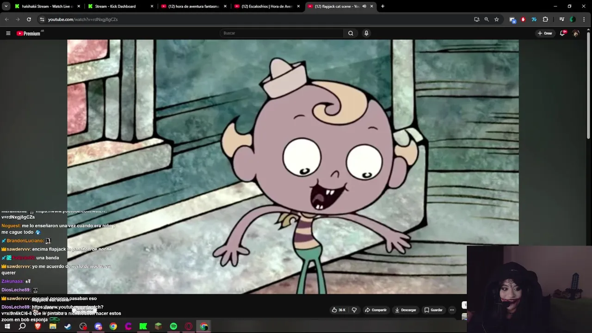This screenshot has width=592, height=333.
Task: Go forward with the browser forward arrow
Action: (x=18, y=19)
